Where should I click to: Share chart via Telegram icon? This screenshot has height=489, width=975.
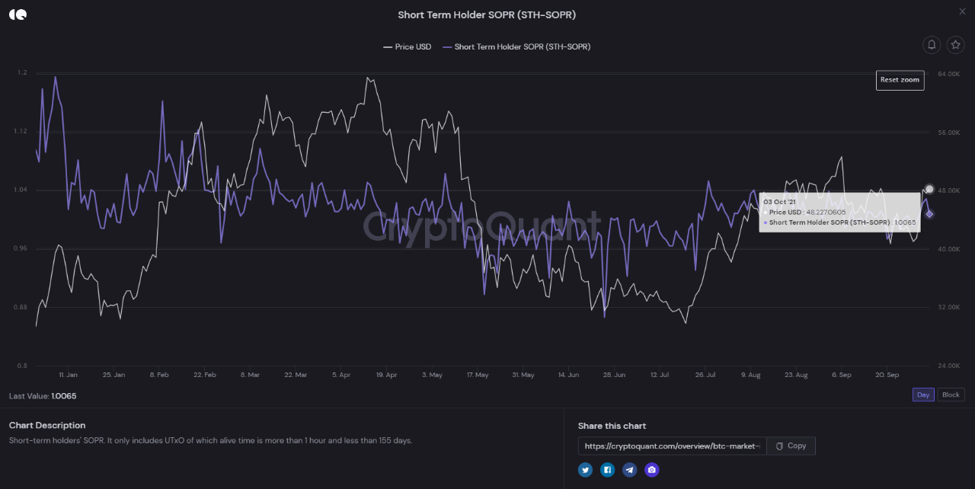pos(629,470)
